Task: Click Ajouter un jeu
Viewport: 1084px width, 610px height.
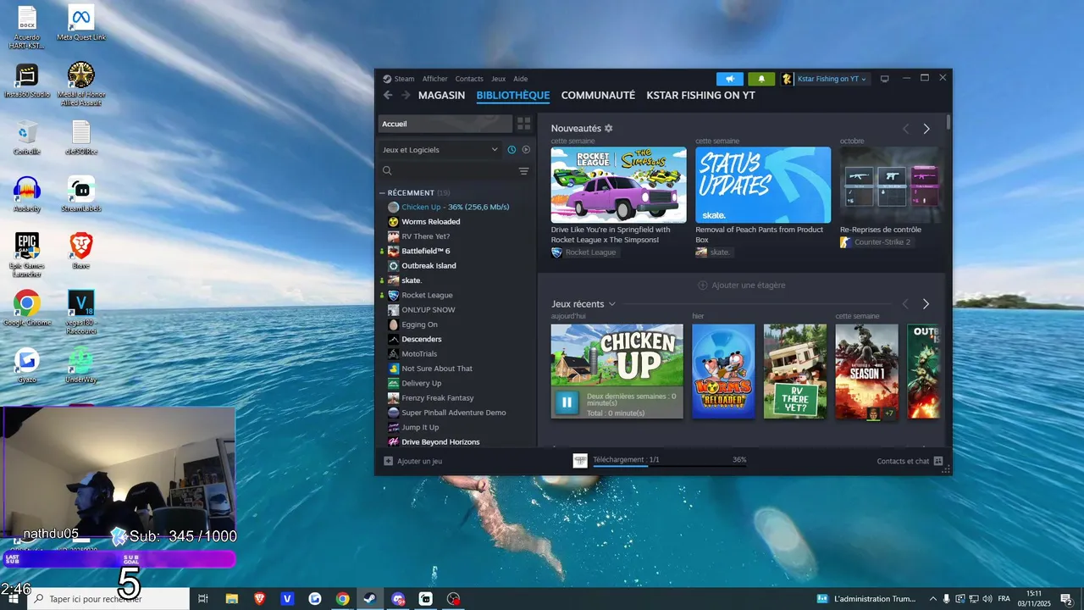Action: coord(413,461)
